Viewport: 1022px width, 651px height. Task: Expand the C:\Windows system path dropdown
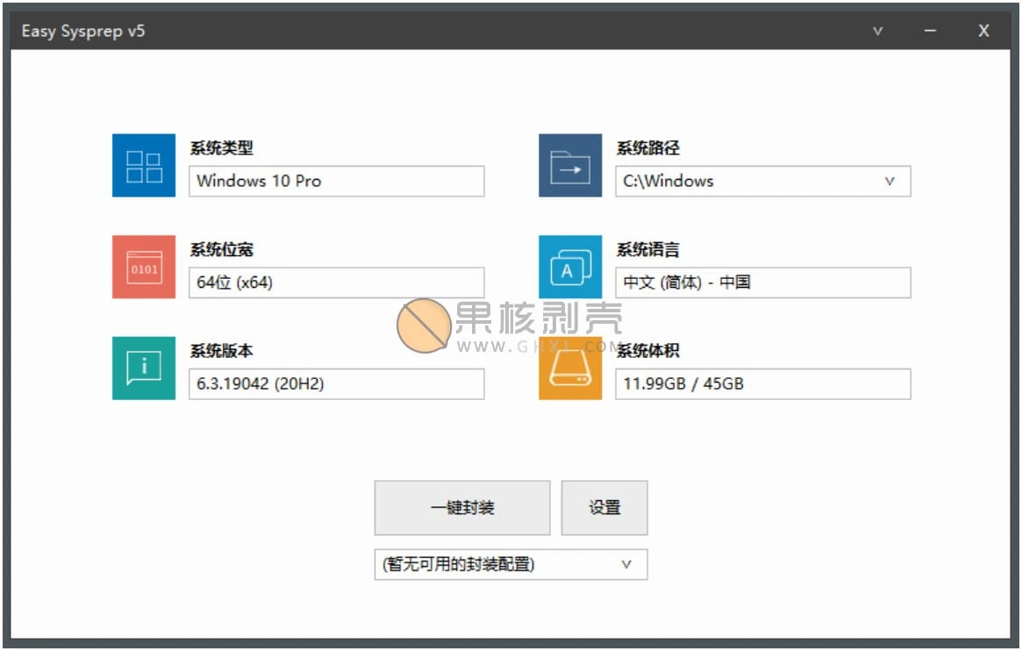[x=890, y=182]
